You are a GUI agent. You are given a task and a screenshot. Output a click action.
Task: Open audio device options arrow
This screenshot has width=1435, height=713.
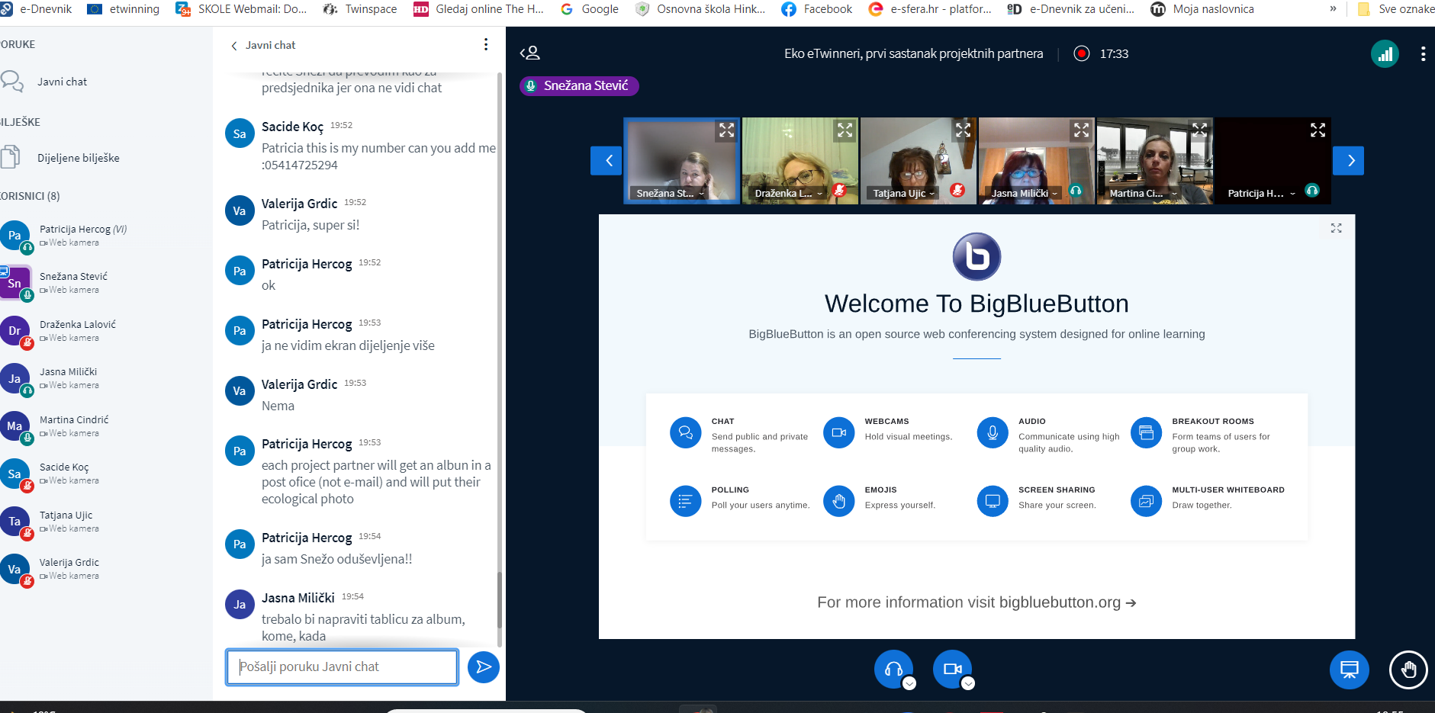pos(909,684)
